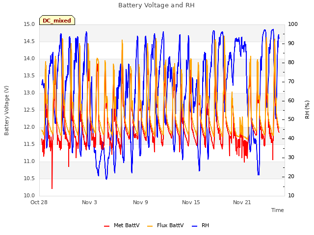
Task: Click the 12.5 voltage axis label
Action: (29, 110)
